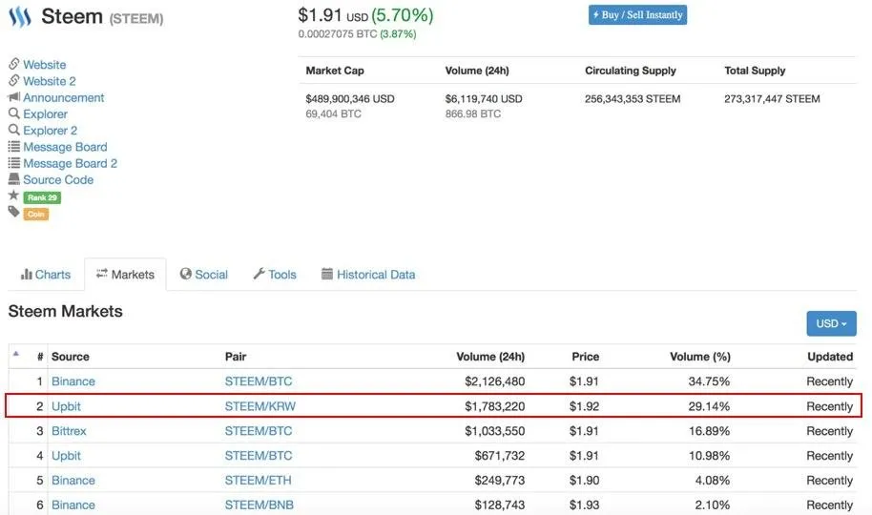Image resolution: width=872 pixels, height=515 pixels.
Task: Sort table by Updated header
Action: point(830,357)
